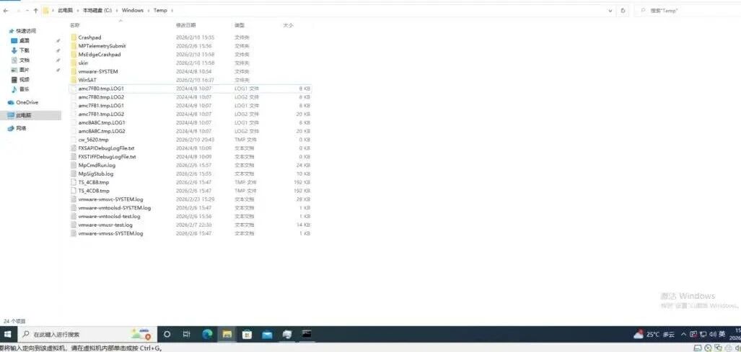741x352 pixels.
Task: Select 快速访问 in navigation pane
Action: pyautogui.click(x=25, y=31)
